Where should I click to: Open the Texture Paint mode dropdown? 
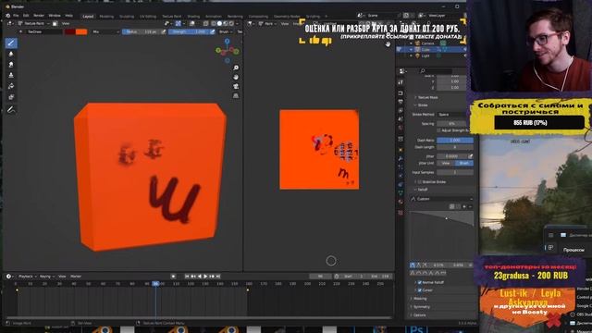tap(35, 23)
